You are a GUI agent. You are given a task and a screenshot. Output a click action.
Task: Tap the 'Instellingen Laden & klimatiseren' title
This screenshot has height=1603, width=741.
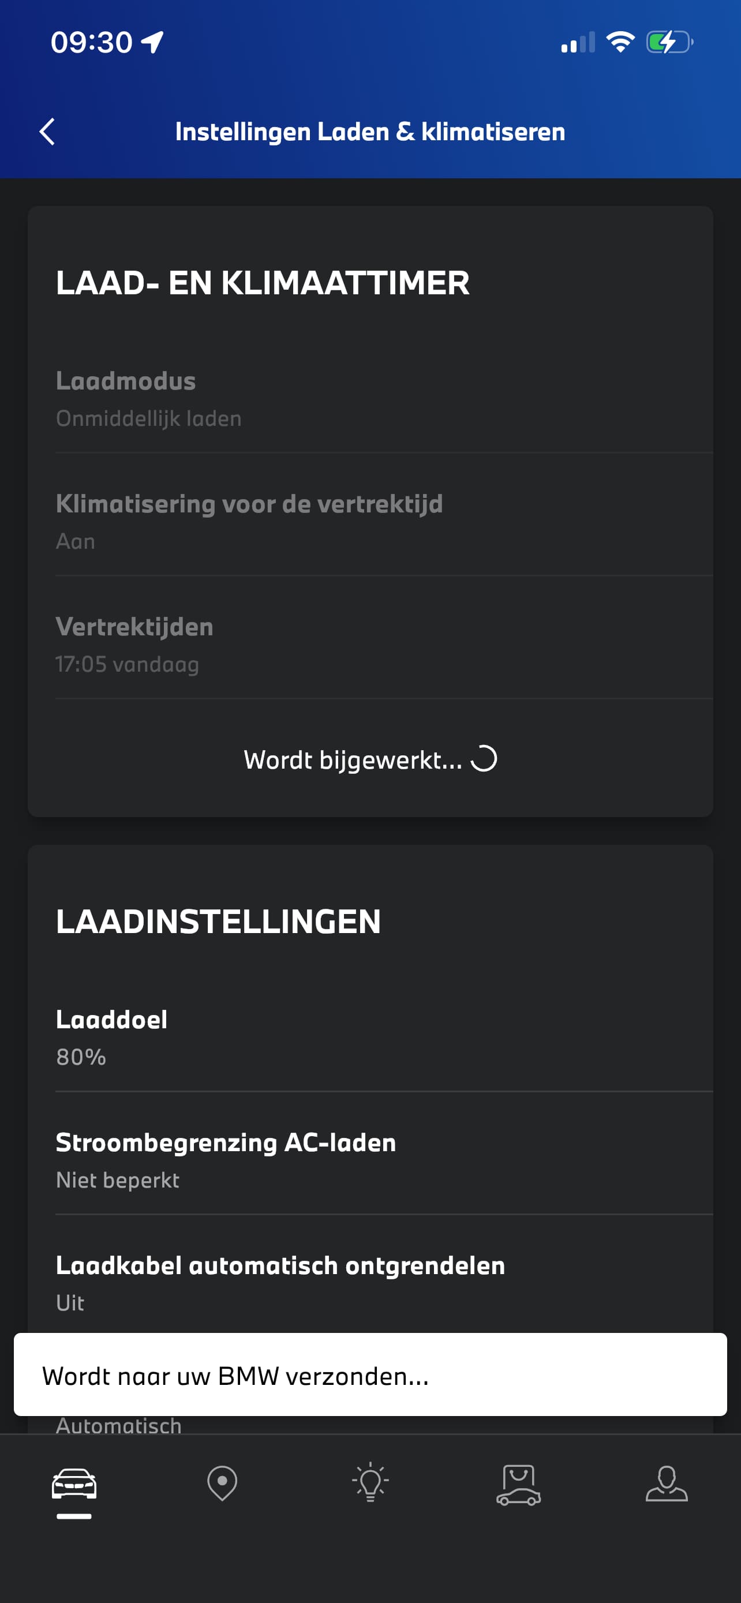click(x=370, y=132)
